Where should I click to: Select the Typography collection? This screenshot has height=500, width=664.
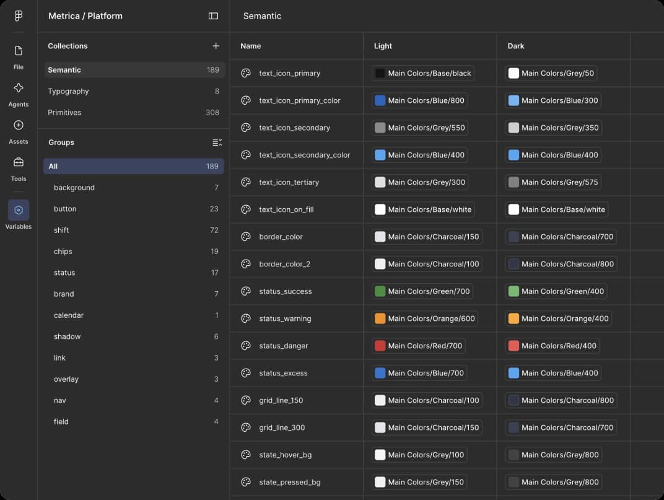[x=134, y=91]
